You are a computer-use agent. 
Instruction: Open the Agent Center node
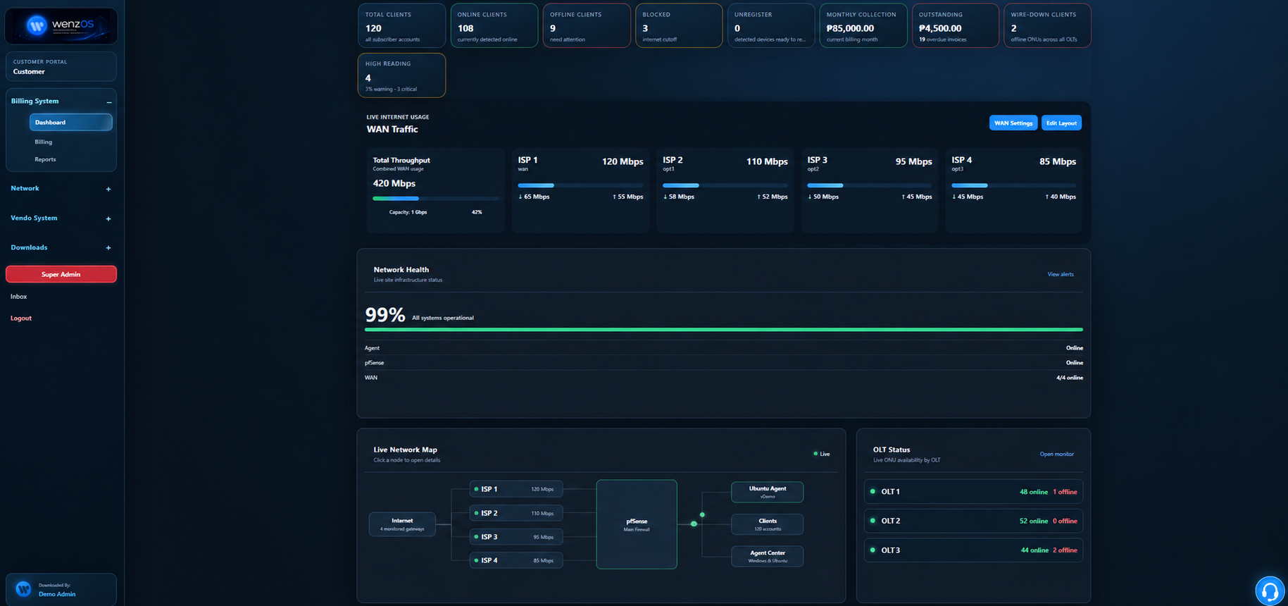768,556
